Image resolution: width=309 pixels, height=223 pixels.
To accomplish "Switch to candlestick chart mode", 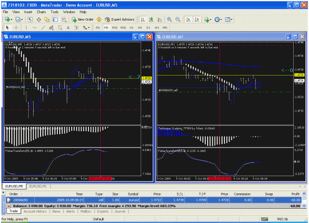I will click(x=151, y=19).
